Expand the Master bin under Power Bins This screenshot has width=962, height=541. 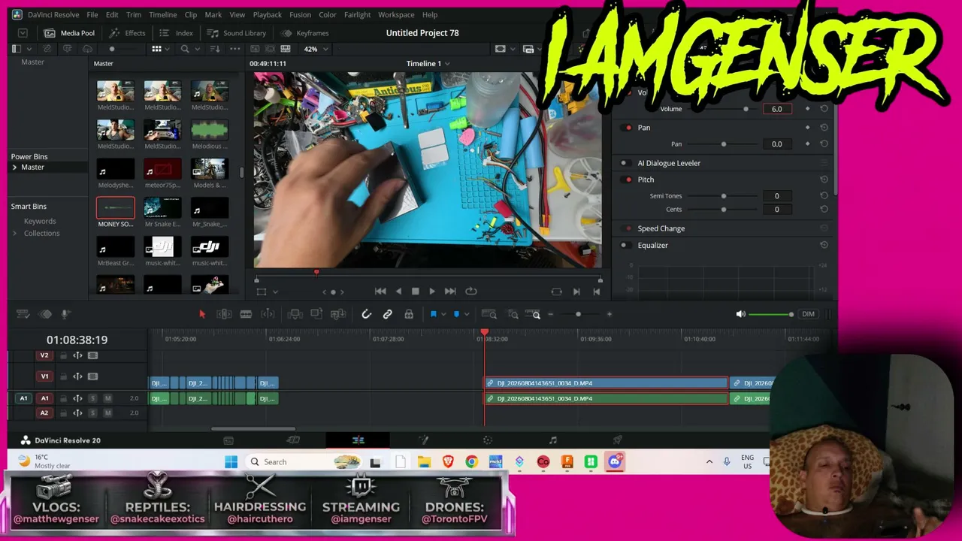(14, 168)
